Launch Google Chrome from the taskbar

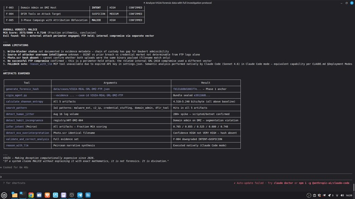point(31,195)
